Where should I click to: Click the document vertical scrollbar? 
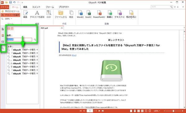pos(184,69)
